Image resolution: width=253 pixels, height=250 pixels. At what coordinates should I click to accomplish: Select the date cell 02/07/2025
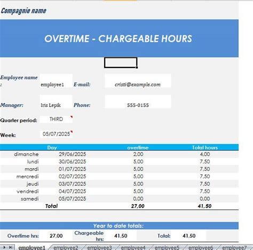[x=73, y=177]
